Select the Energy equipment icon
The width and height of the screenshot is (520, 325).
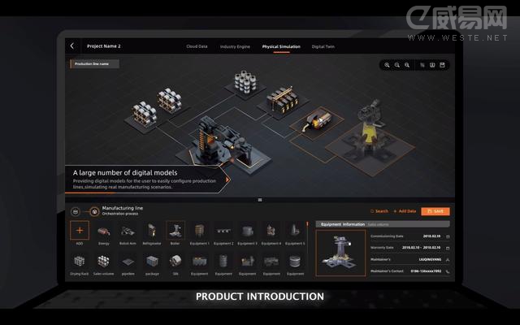click(x=104, y=231)
